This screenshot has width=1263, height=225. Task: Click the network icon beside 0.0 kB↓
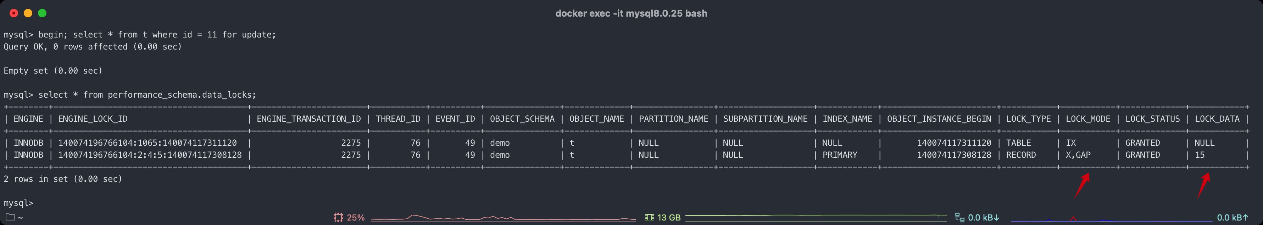[959, 217]
